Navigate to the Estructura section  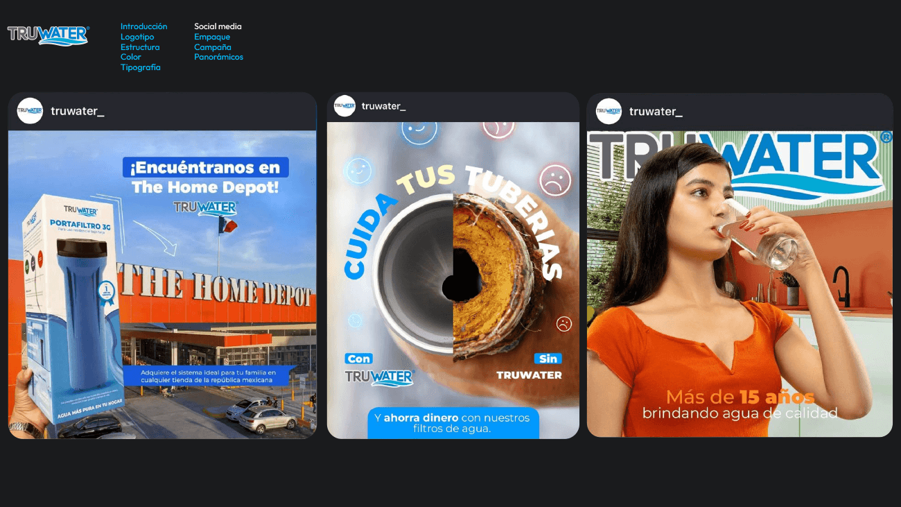(140, 47)
